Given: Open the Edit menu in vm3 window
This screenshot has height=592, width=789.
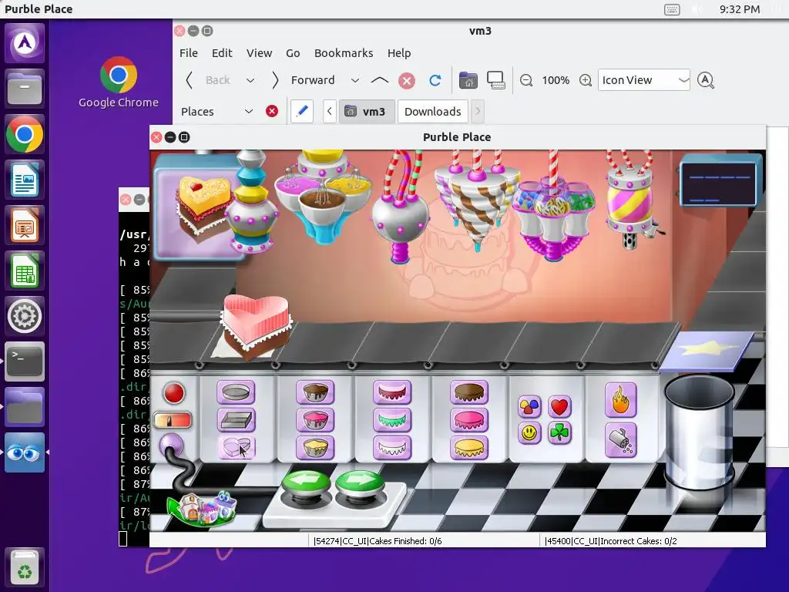Looking at the screenshot, I should click(x=222, y=53).
